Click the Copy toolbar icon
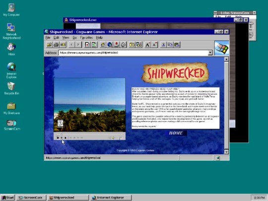Viewport: 268px width, 201px height. [x=170, y=45]
